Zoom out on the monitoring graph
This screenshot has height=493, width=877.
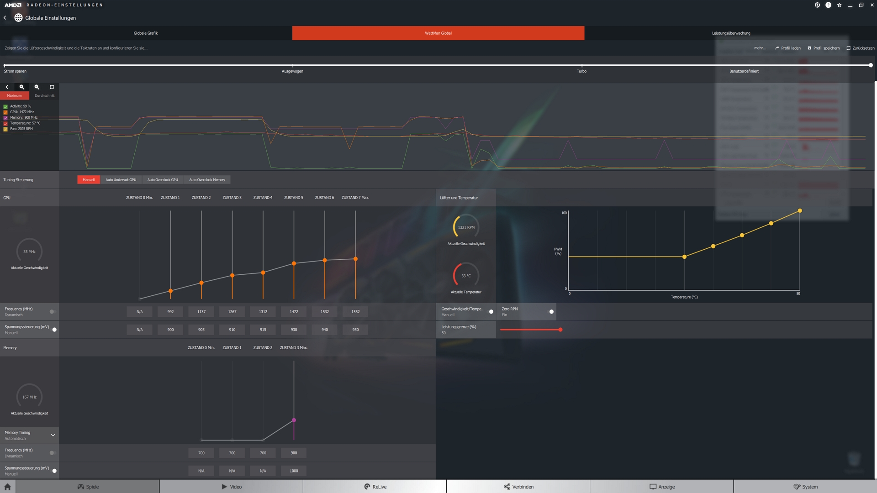tap(37, 87)
